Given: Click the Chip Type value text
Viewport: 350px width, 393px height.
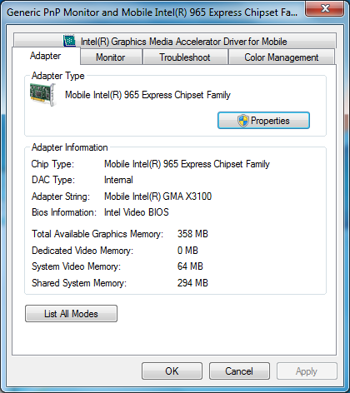Looking at the screenshot, I should 187,164.
